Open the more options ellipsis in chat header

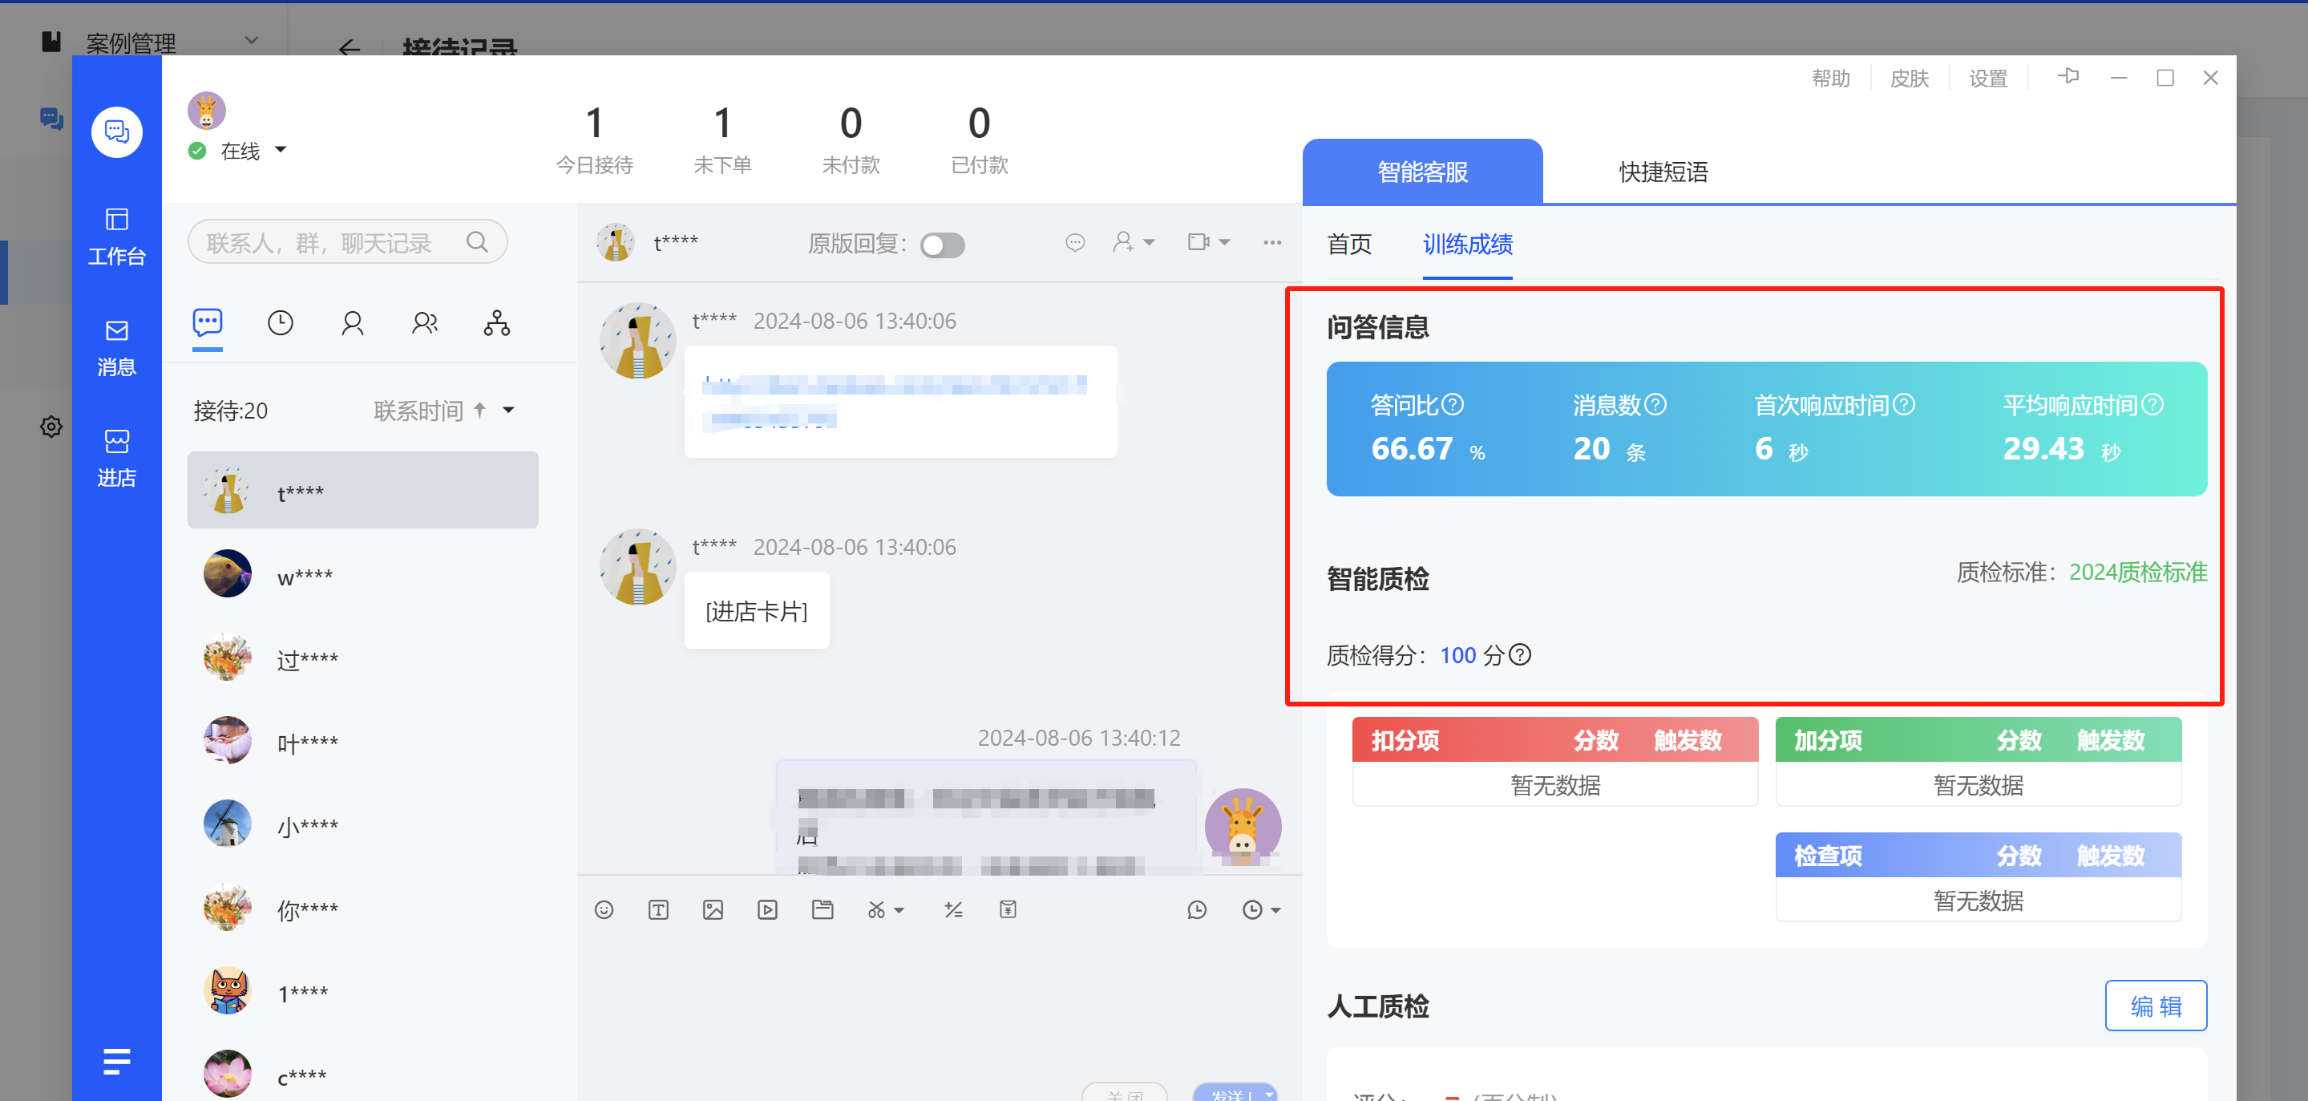[1272, 242]
